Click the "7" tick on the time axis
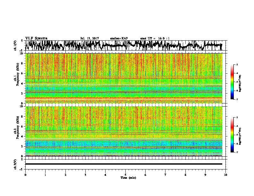Screen dimensions: 254x196 click(165, 175)
